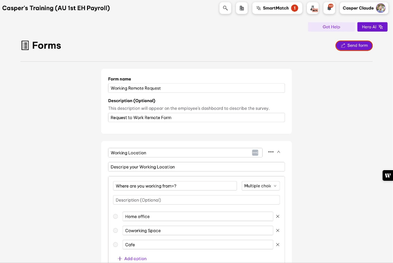Select the Cafe radio button
The image size is (393, 263).
(x=116, y=245)
